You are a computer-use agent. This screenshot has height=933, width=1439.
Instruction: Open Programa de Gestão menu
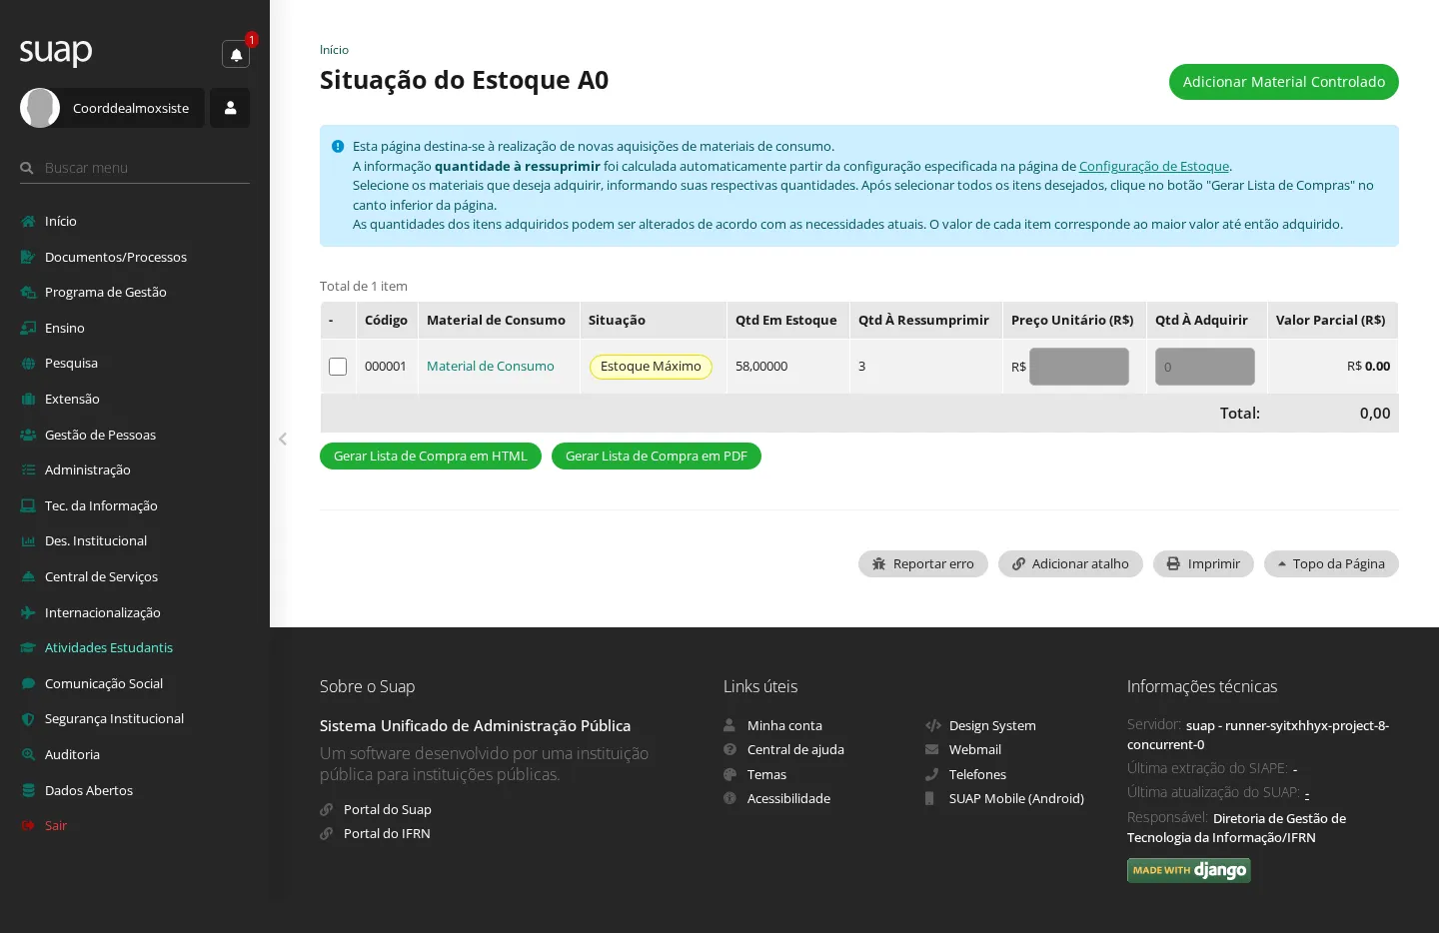click(x=105, y=292)
